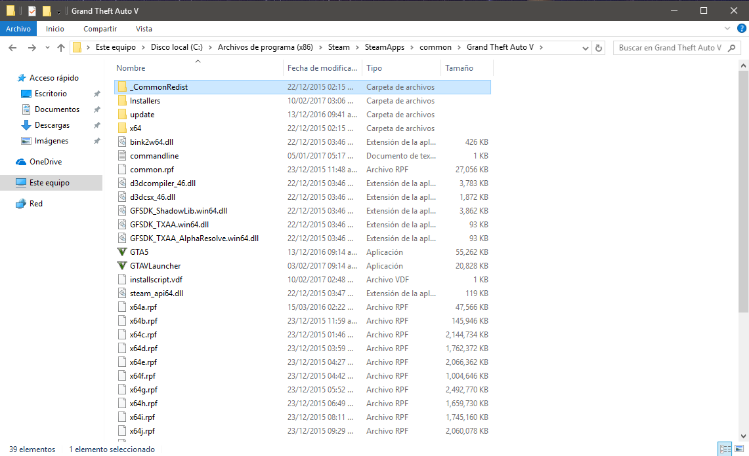
Task: Select the d3dcompiler_46.dll file icon
Action: 122,183
